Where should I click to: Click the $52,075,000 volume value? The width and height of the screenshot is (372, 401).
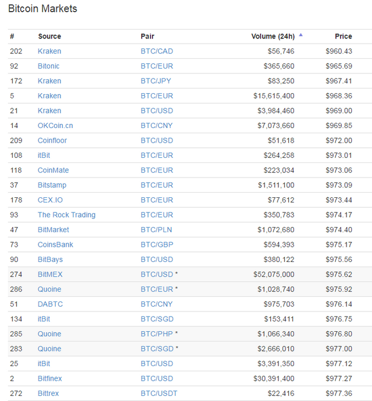(274, 274)
